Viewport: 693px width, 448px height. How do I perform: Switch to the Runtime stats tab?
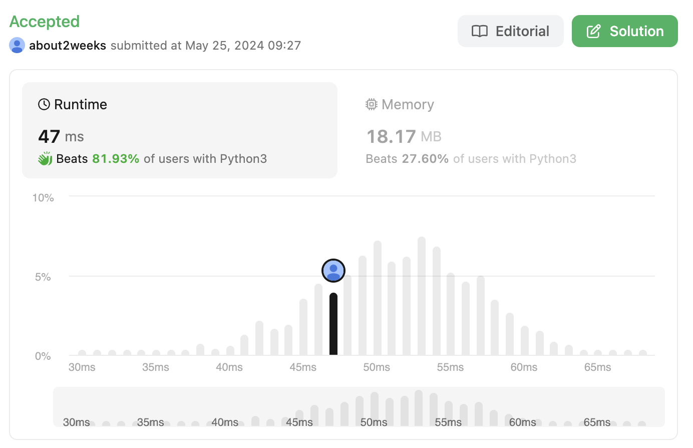(179, 130)
